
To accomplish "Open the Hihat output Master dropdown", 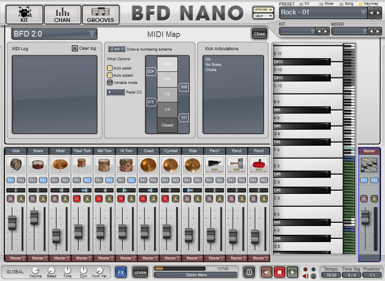I will pos(60,258).
